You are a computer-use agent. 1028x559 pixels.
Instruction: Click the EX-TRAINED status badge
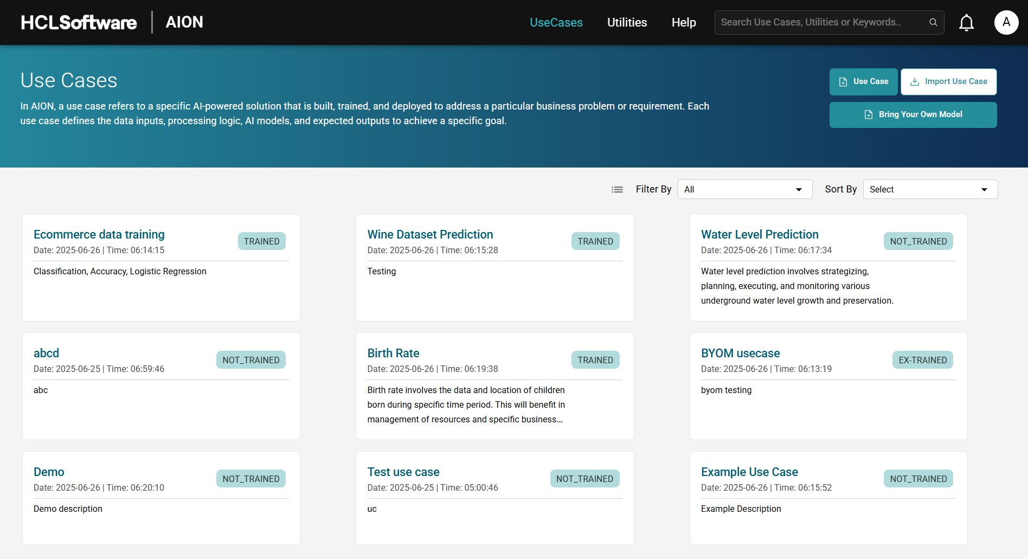tap(922, 360)
